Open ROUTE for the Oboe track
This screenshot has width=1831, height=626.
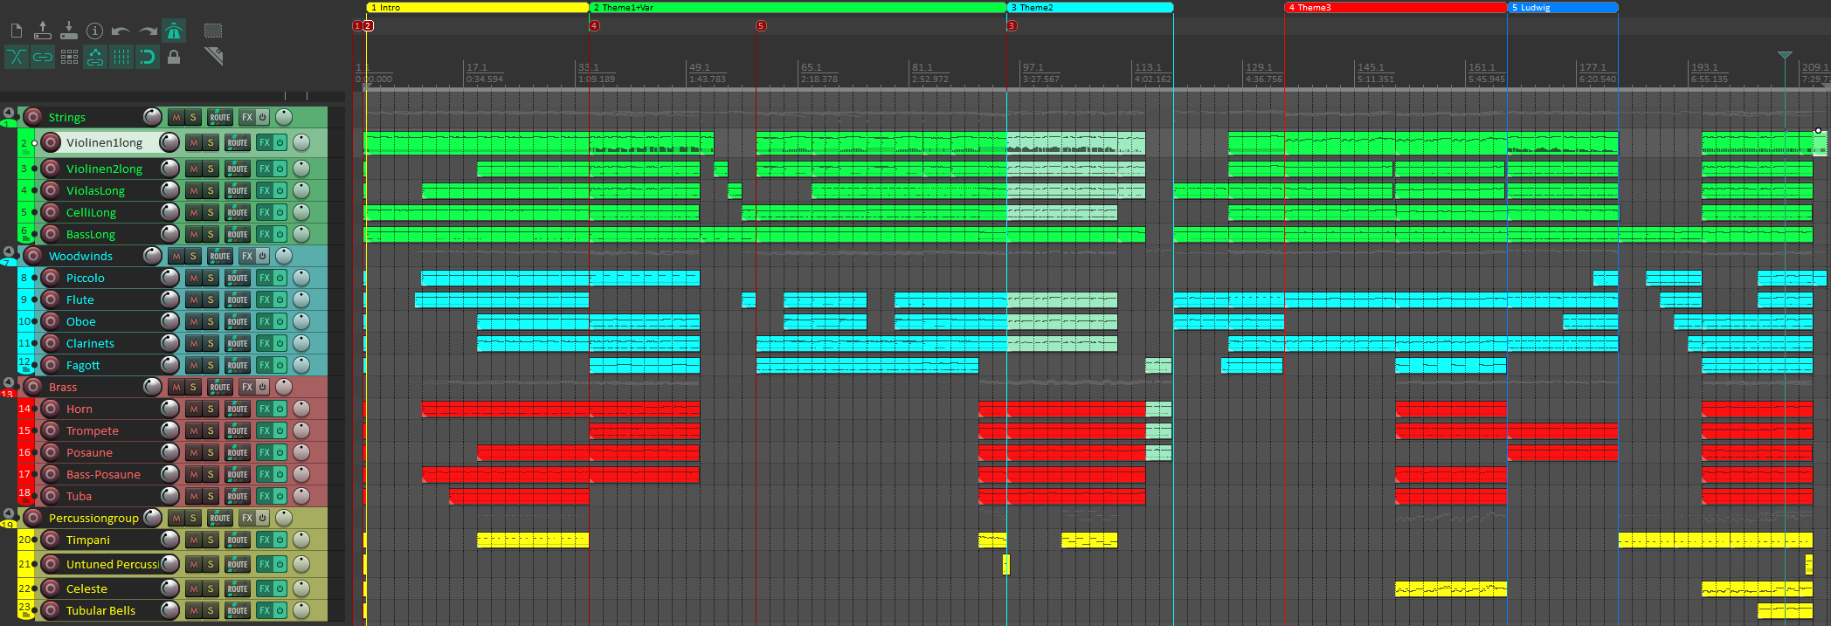tap(238, 322)
